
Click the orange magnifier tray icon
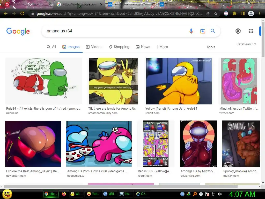pyautogui.click(x=195, y=194)
